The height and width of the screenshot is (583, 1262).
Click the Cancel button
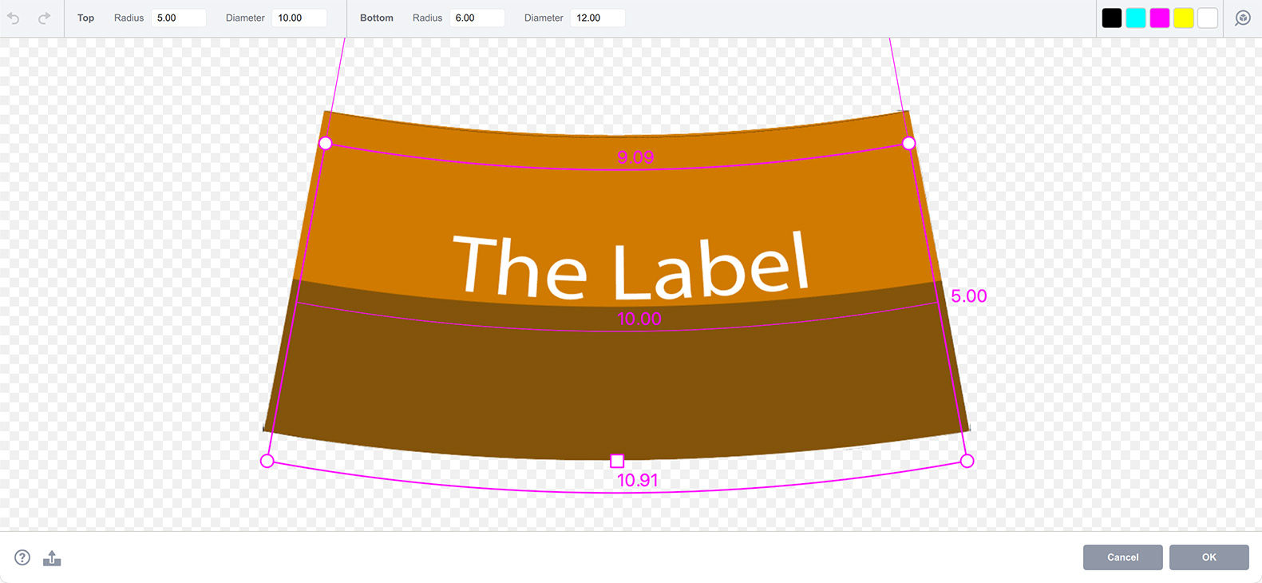click(x=1122, y=557)
